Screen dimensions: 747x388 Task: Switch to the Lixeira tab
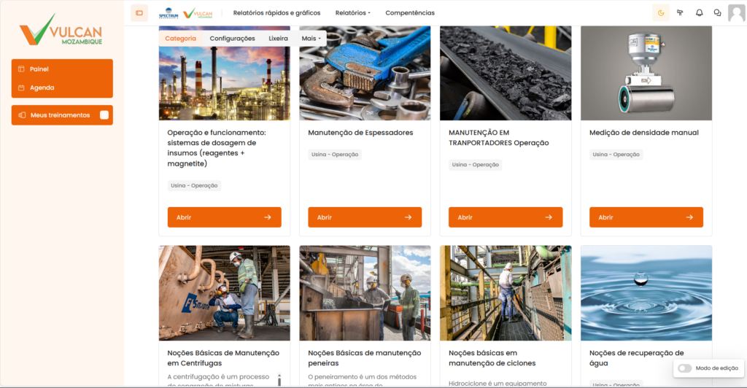pos(278,38)
